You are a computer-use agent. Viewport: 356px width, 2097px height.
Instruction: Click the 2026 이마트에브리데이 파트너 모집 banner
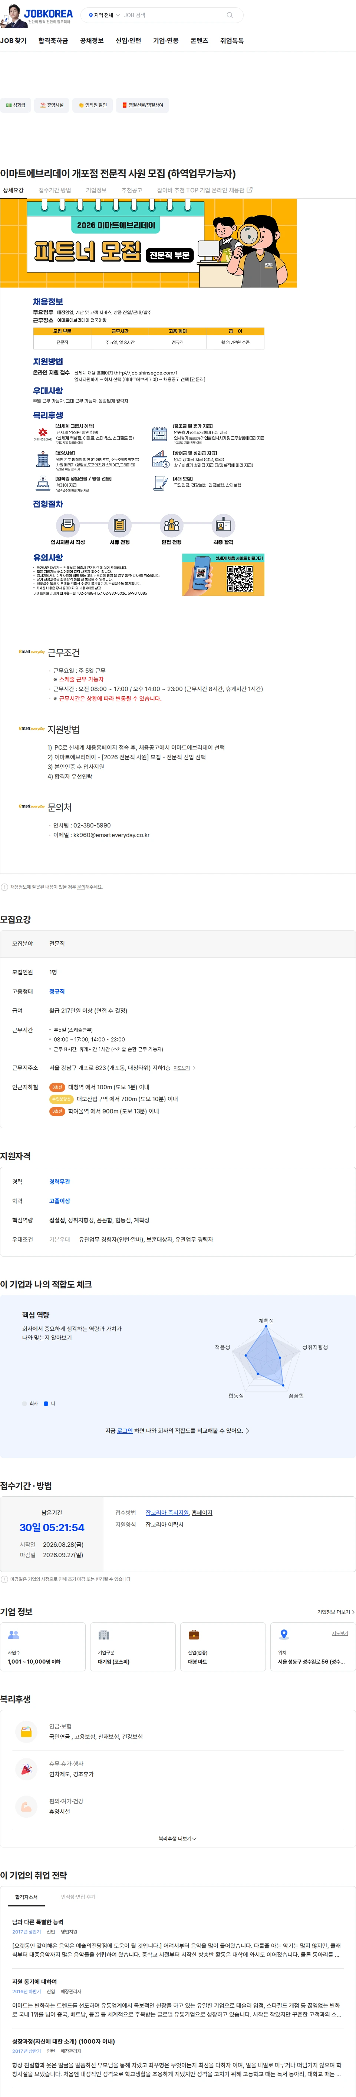(148, 242)
